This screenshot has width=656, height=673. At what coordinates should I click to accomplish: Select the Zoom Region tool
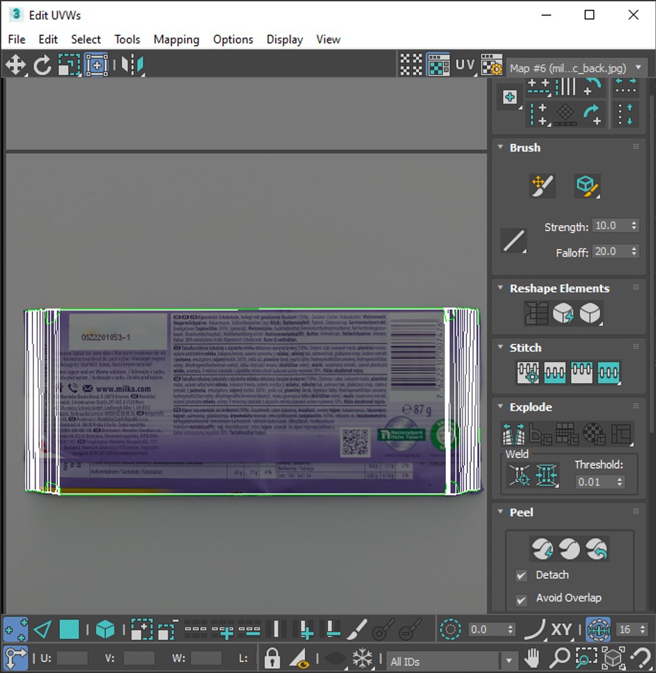pos(586,658)
